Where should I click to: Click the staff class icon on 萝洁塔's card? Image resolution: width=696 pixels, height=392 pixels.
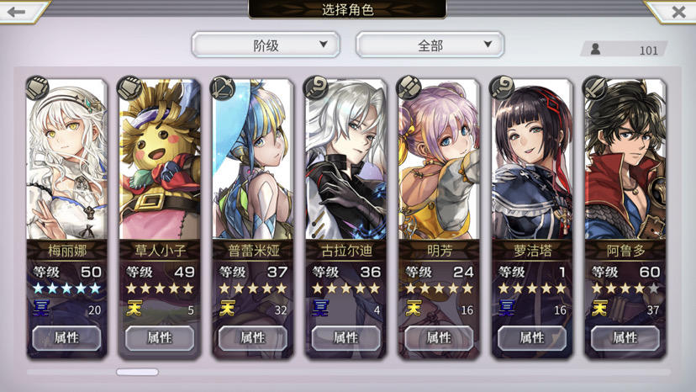[502, 87]
